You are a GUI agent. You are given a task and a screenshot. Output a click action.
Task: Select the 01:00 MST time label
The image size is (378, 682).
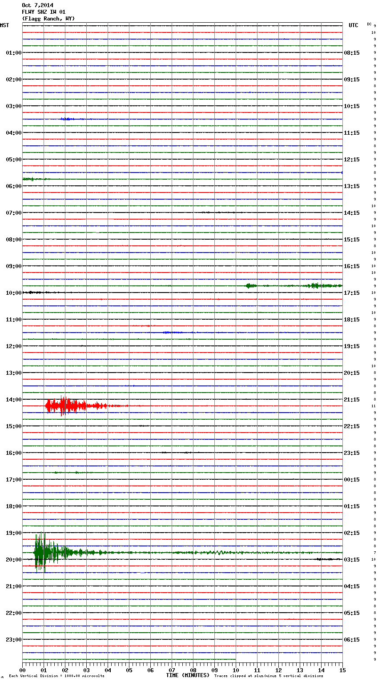pyautogui.click(x=14, y=52)
